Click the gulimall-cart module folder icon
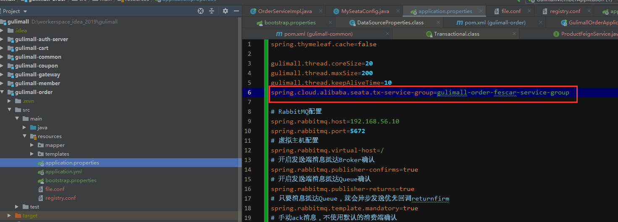Image resolution: width=618 pixels, height=222 pixels. click(x=10, y=48)
